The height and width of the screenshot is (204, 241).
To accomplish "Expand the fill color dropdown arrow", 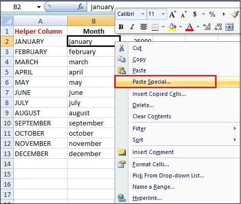I will click(x=180, y=27).
